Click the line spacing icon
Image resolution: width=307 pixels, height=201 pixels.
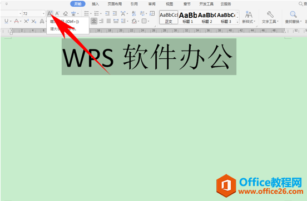[123, 21]
